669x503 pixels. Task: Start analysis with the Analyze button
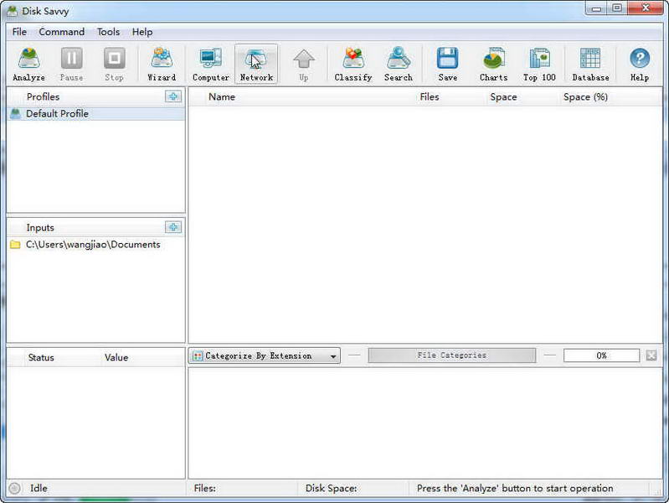29,64
